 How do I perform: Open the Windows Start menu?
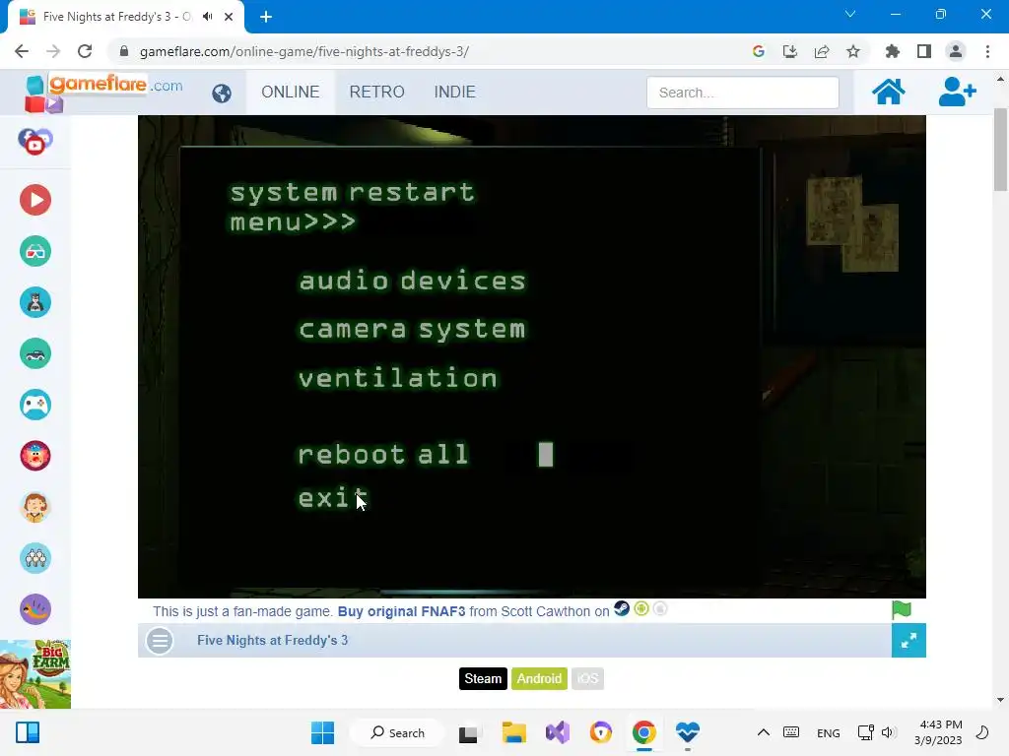(x=322, y=732)
